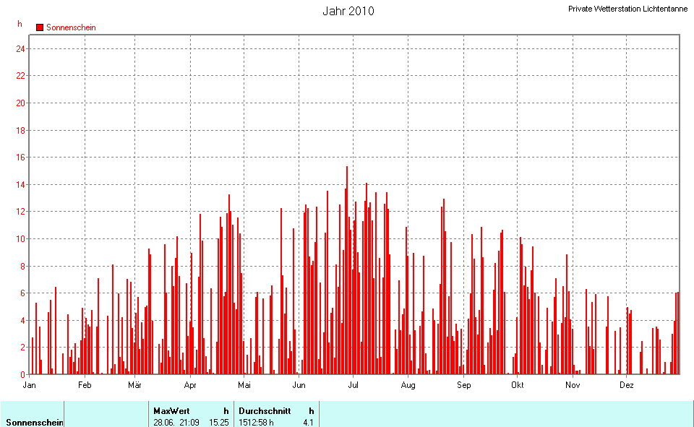Click the red h unit label above y-axis

[20, 24]
